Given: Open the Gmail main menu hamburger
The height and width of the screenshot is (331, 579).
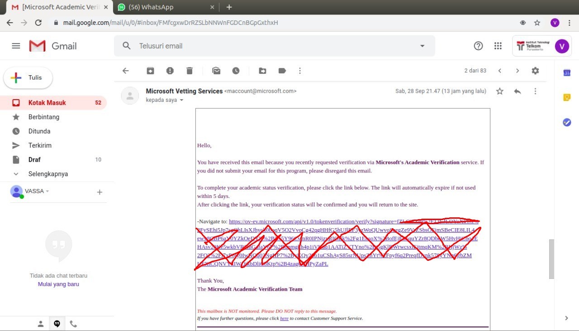Looking at the screenshot, I should pos(16,46).
